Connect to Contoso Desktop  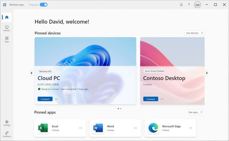point(151,99)
